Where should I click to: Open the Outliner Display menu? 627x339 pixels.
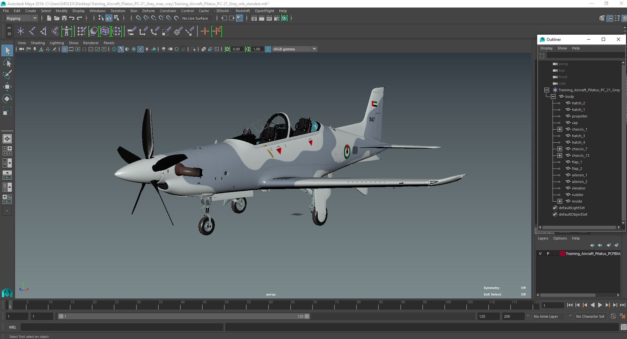[x=546, y=48]
